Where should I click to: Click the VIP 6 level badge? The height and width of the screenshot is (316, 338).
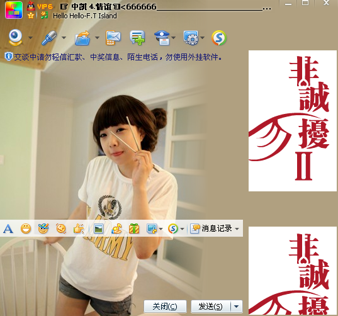click(45, 7)
